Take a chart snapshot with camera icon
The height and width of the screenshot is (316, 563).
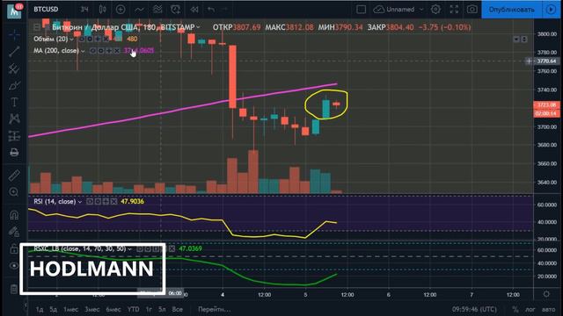[472, 10]
